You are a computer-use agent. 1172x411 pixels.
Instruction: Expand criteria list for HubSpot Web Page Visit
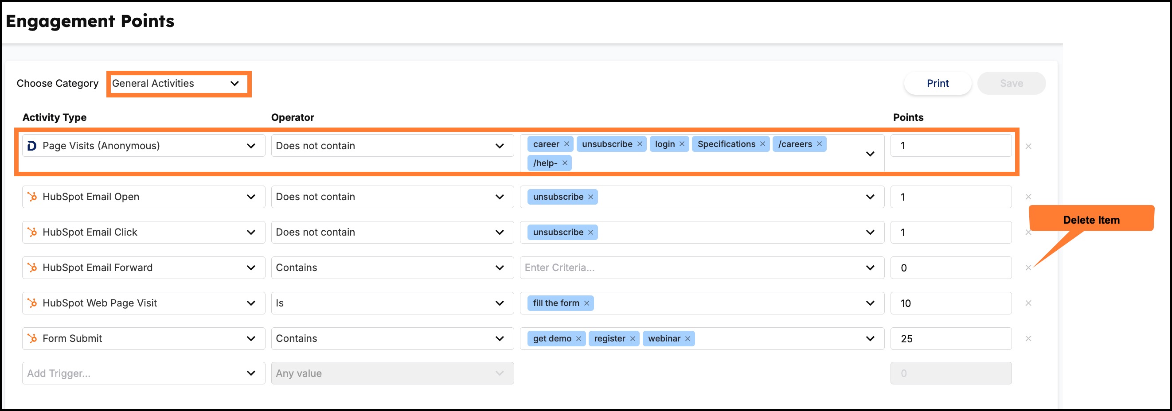[x=870, y=303]
